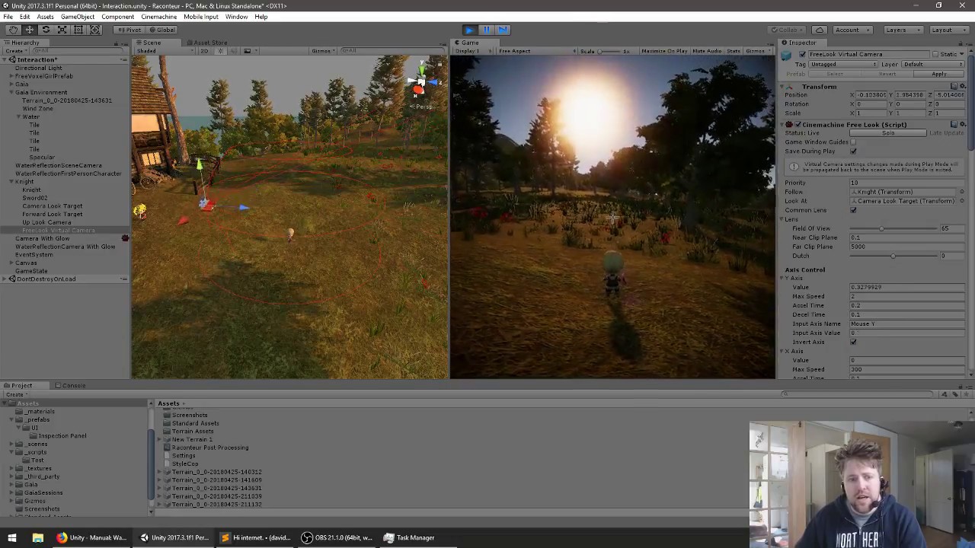The height and width of the screenshot is (548, 975).
Task: Select the Rotate tool
Action: [46, 30]
